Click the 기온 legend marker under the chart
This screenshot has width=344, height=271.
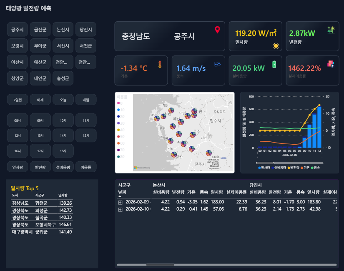coord(302,168)
